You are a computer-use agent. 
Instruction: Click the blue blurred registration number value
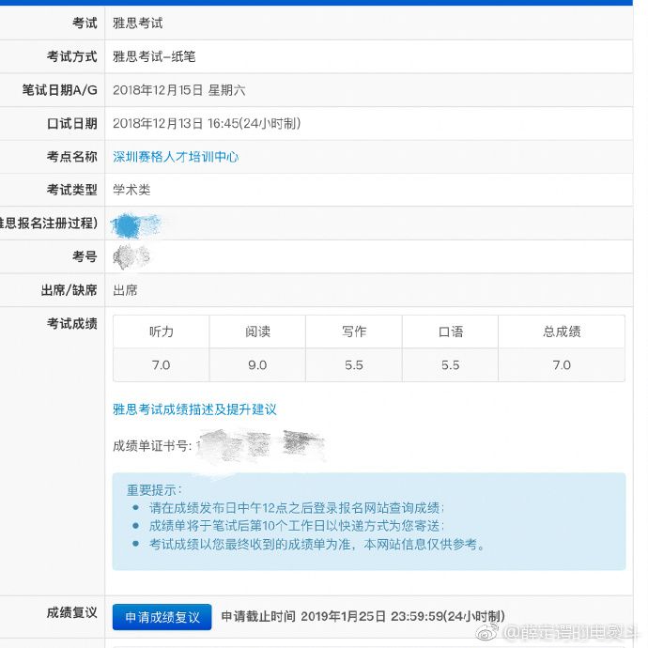[135, 225]
